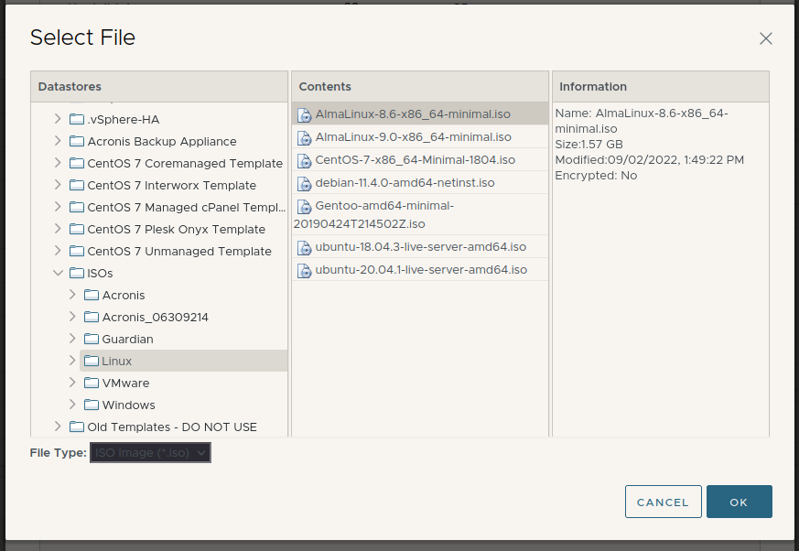Expand the Linux folder chevron
The image size is (799, 551).
[72, 362]
